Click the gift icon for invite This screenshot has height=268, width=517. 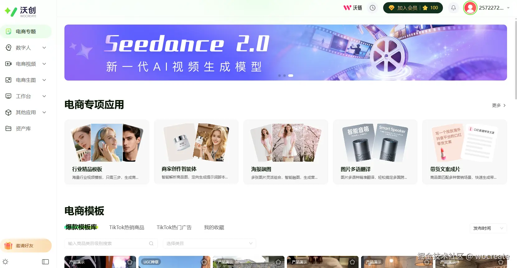(8, 246)
